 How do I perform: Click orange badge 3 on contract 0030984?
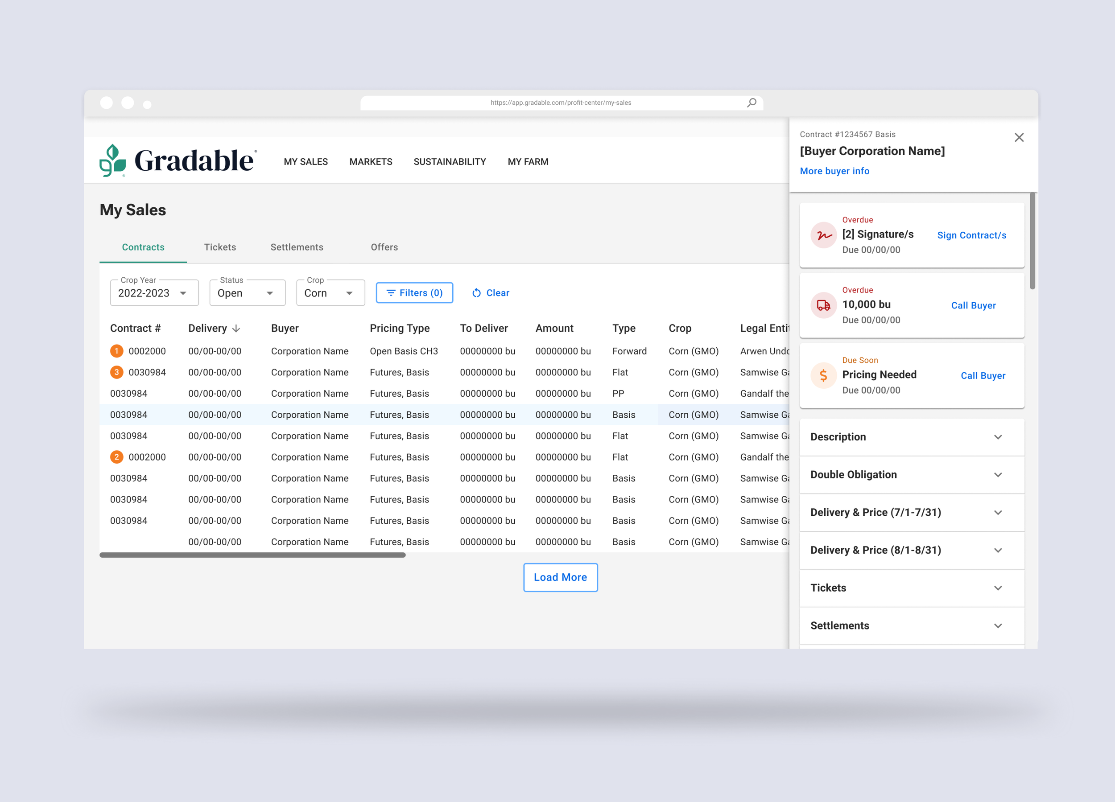pos(116,373)
